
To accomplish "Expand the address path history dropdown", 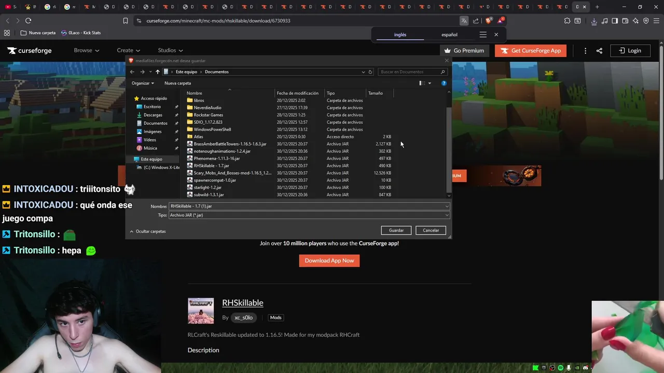I will click(363, 72).
